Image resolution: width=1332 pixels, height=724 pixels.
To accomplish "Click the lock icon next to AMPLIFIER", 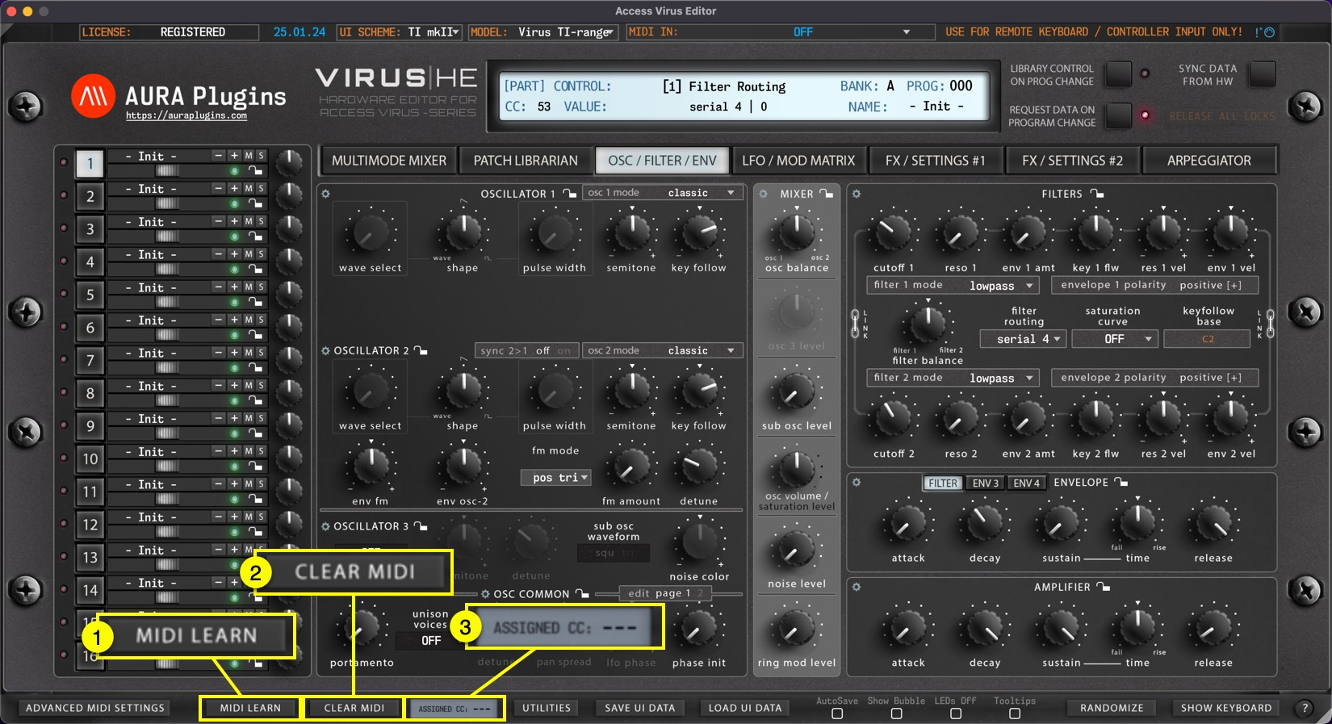I will [x=1104, y=588].
